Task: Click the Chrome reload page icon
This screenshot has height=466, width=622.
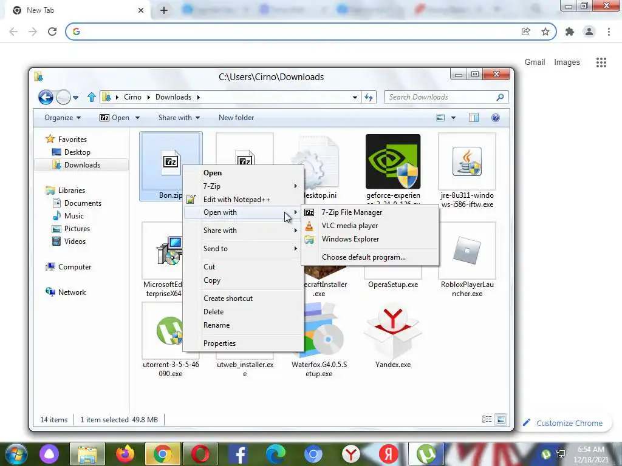Action: (x=52, y=32)
